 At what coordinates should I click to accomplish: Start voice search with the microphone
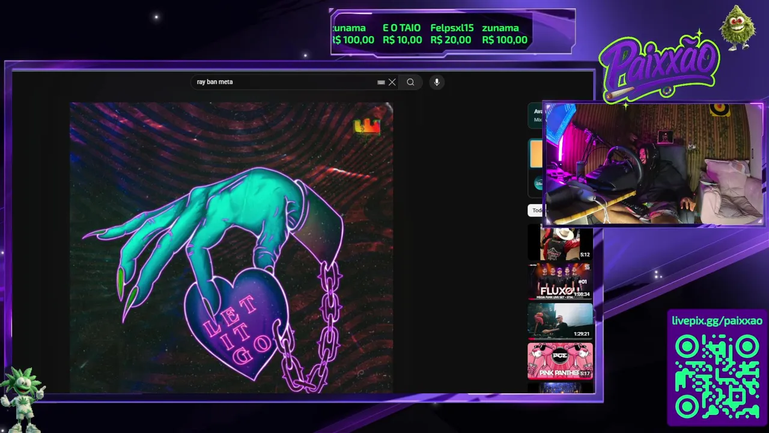point(437,82)
